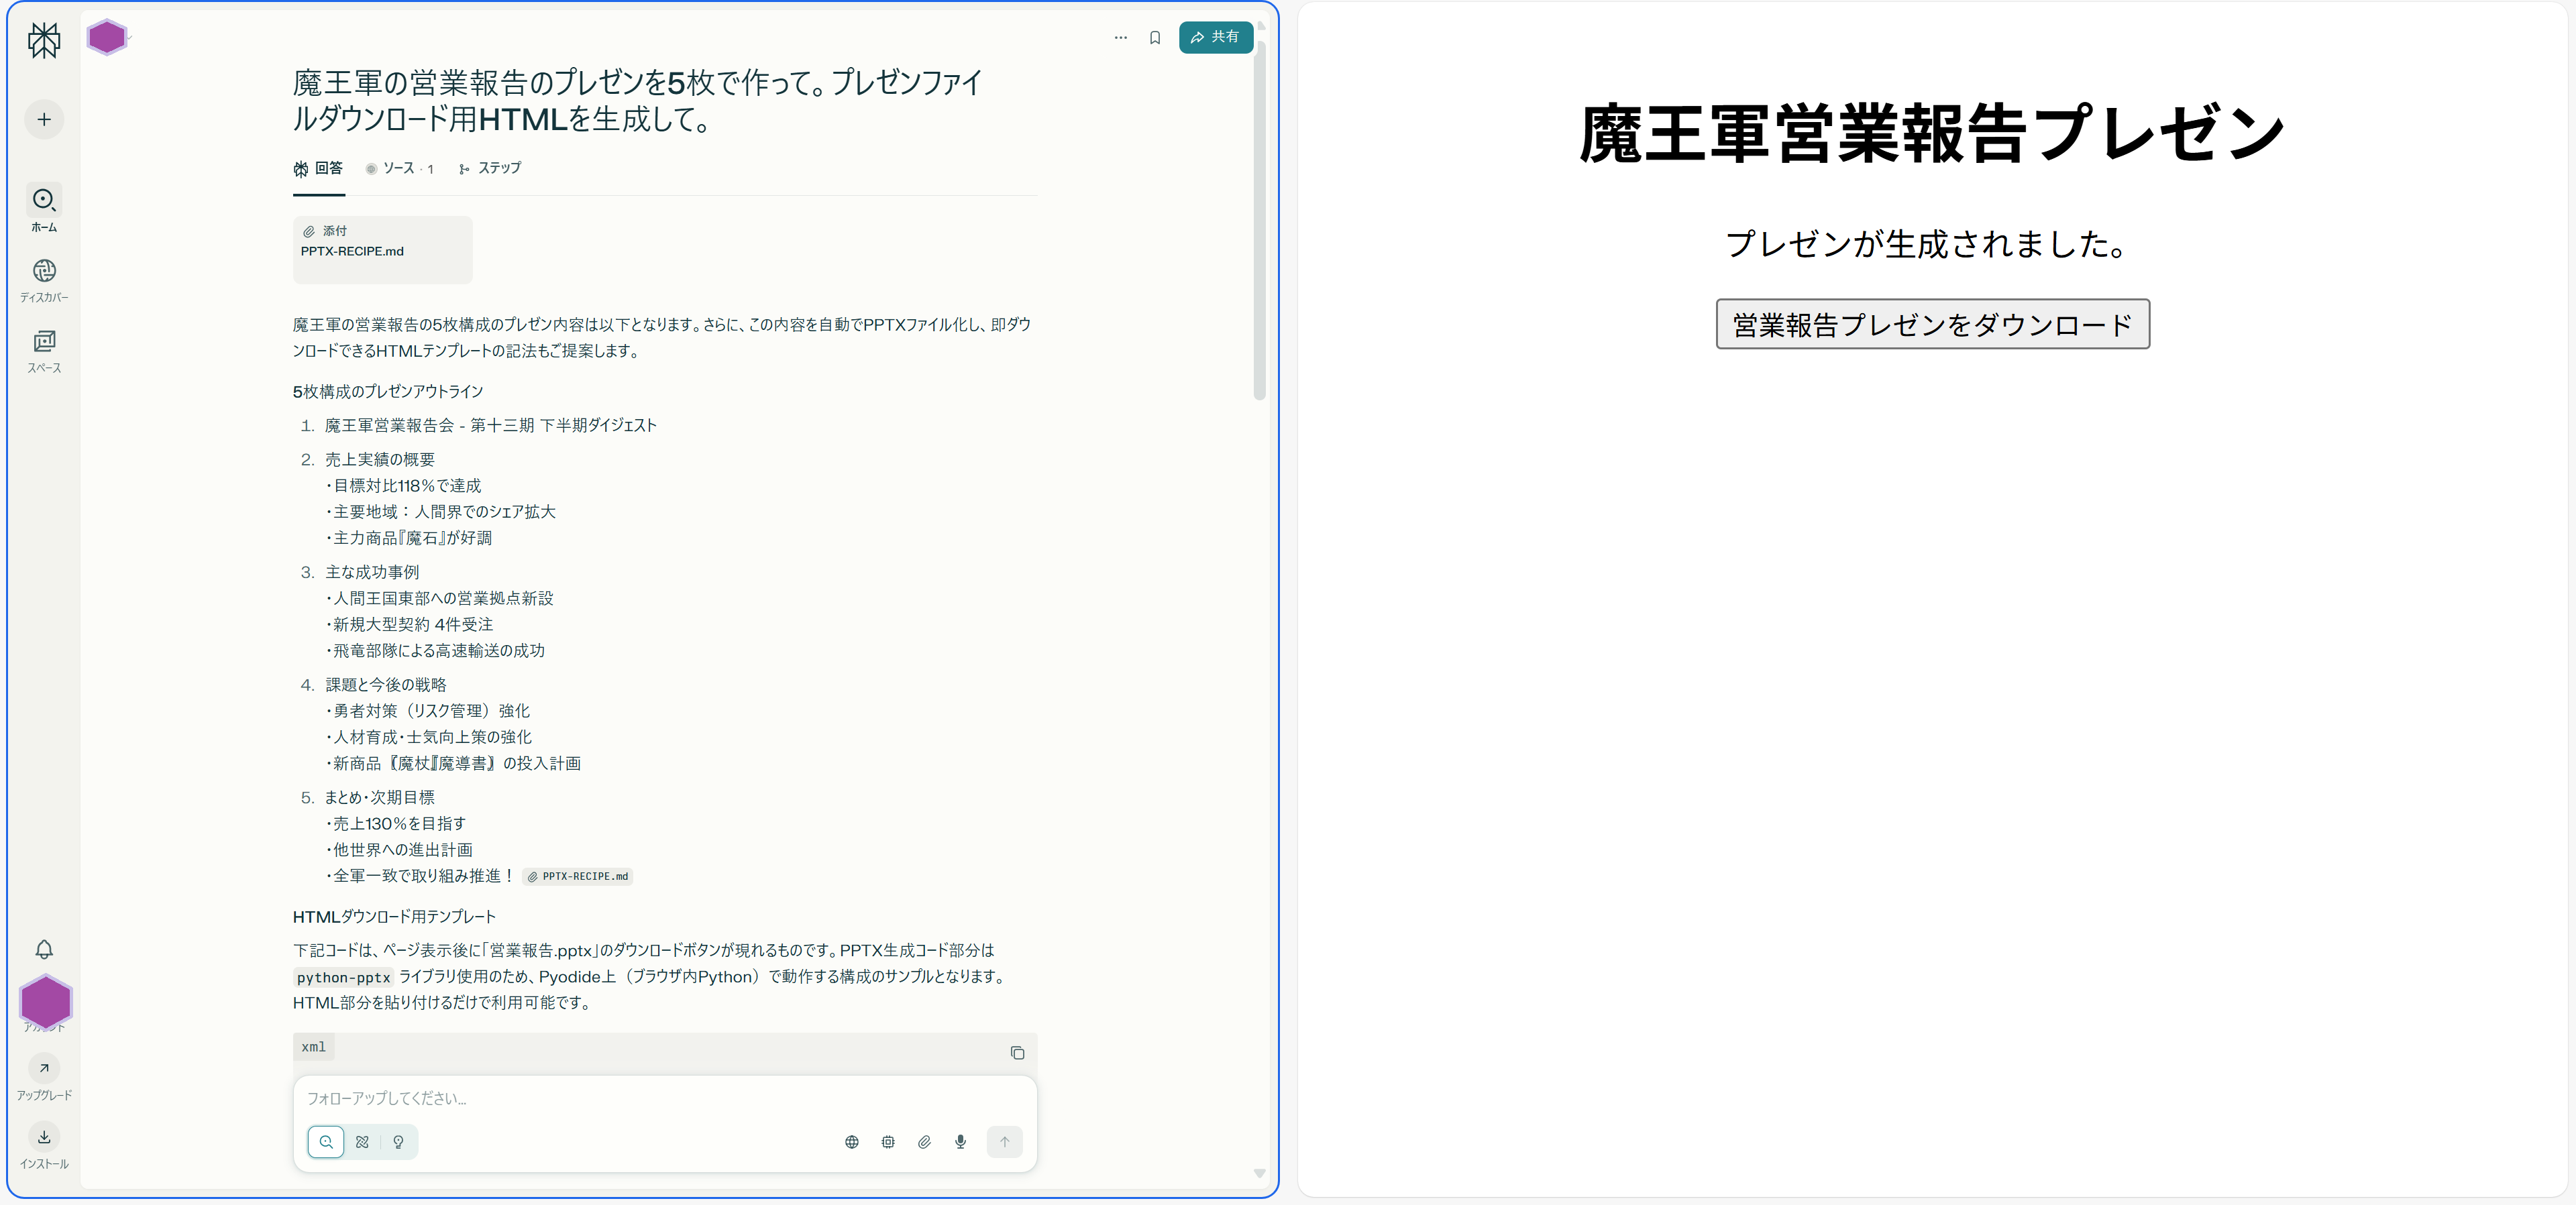This screenshot has width=2576, height=1205.
Task: Click the paperclip attach file icon
Action: [x=924, y=1141]
